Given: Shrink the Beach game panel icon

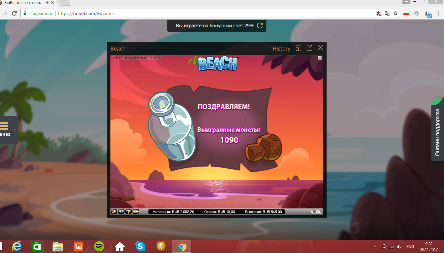Looking at the screenshot, I should [298, 48].
